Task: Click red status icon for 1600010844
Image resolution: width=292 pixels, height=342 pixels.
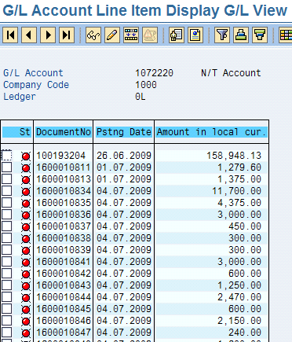Action: point(26,298)
